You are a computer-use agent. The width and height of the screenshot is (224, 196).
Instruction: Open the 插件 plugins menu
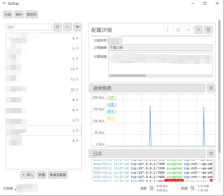19,14
